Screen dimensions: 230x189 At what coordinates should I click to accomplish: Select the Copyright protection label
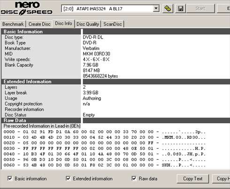click(x=23, y=104)
